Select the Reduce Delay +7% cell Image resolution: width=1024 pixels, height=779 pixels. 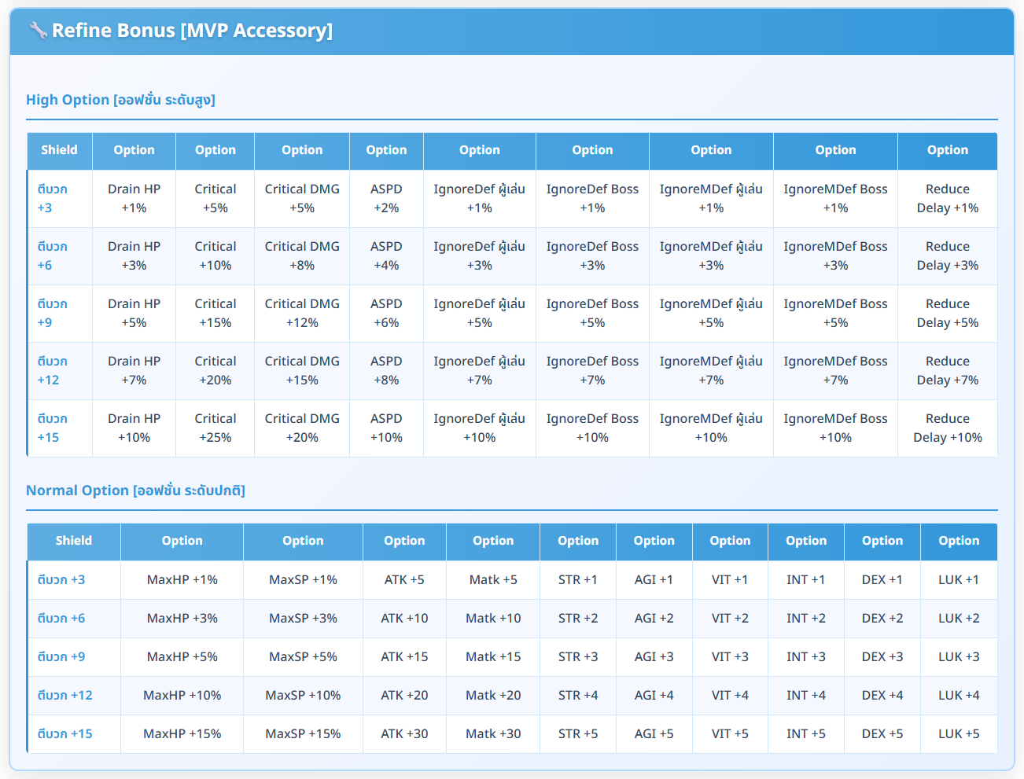click(947, 370)
